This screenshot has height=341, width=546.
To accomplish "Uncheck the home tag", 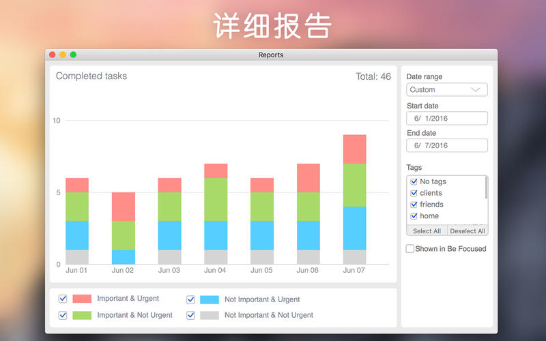I will (414, 216).
